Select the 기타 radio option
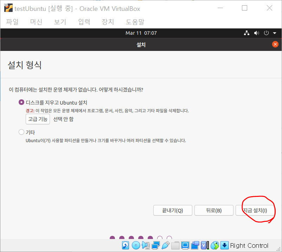The image size is (282, 252). [21, 132]
